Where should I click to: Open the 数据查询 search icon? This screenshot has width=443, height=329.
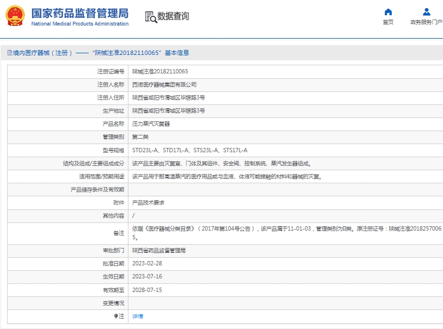point(151,17)
